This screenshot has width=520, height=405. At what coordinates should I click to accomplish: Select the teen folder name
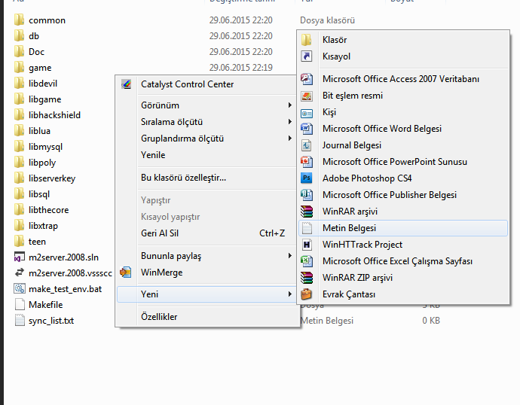[37, 242]
